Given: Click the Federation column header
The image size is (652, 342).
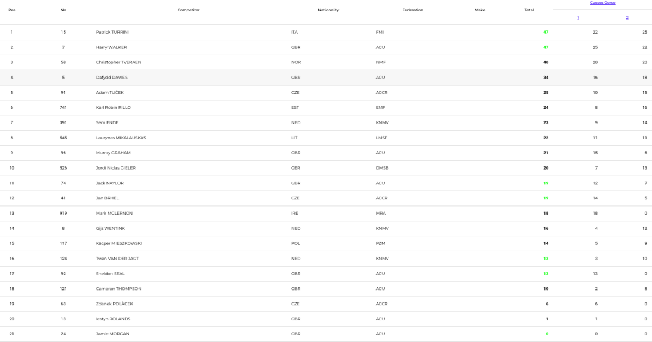Looking at the screenshot, I should pyautogui.click(x=412, y=10).
